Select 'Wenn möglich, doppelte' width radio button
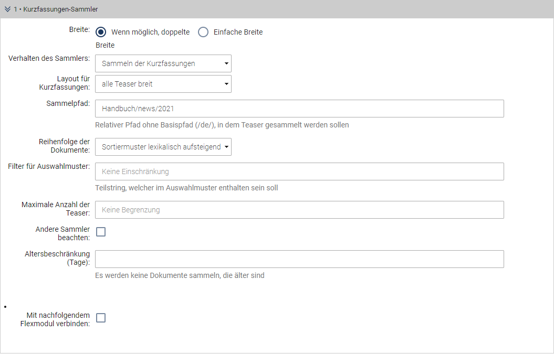This screenshot has height=354, width=554. pyautogui.click(x=101, y=32)
